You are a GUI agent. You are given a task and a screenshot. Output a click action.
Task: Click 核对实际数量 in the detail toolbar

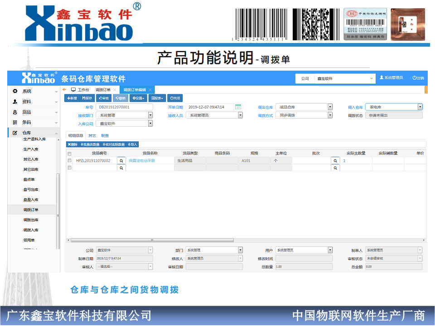pyautogui.click(x=114, y=144)
